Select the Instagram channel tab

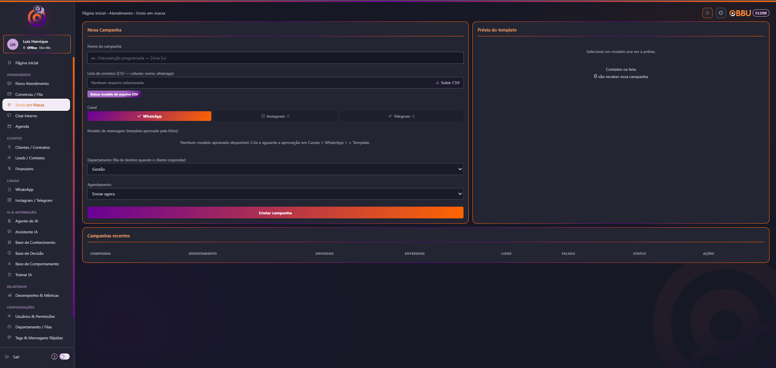(275, 116)
